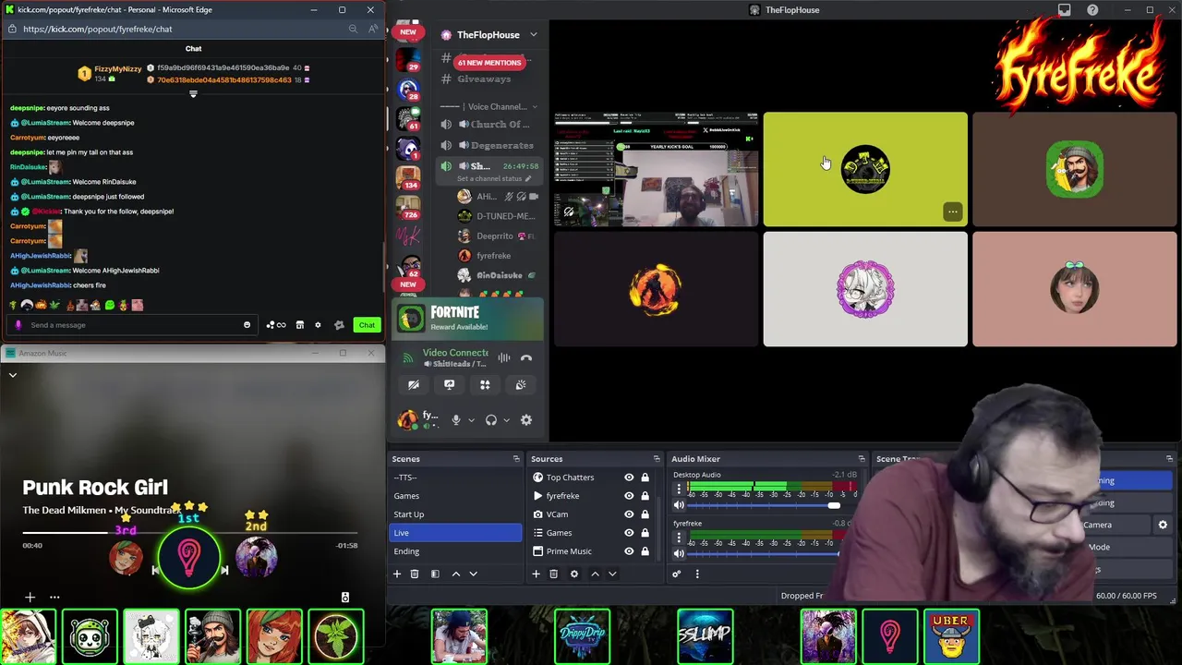This screenshot has width=1182, height=665.
Task: Add song with Amazon Music plus icon
Action: tap(30, 598)
